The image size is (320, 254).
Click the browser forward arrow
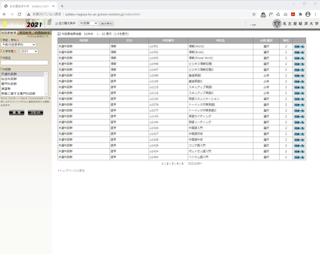pos(12,14)
